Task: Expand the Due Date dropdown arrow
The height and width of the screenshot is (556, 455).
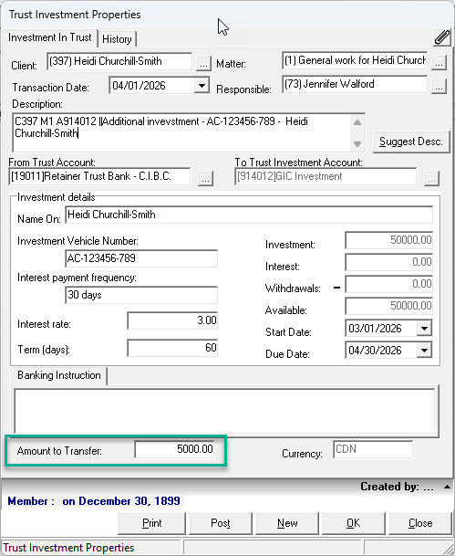Action: [x=424, y=351]
